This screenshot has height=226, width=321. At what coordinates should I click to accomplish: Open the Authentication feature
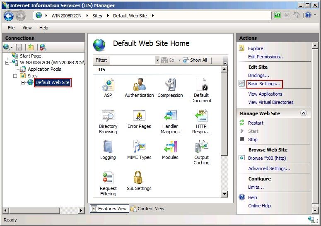click(139, 87)
